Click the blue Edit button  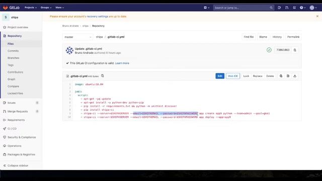220,76
